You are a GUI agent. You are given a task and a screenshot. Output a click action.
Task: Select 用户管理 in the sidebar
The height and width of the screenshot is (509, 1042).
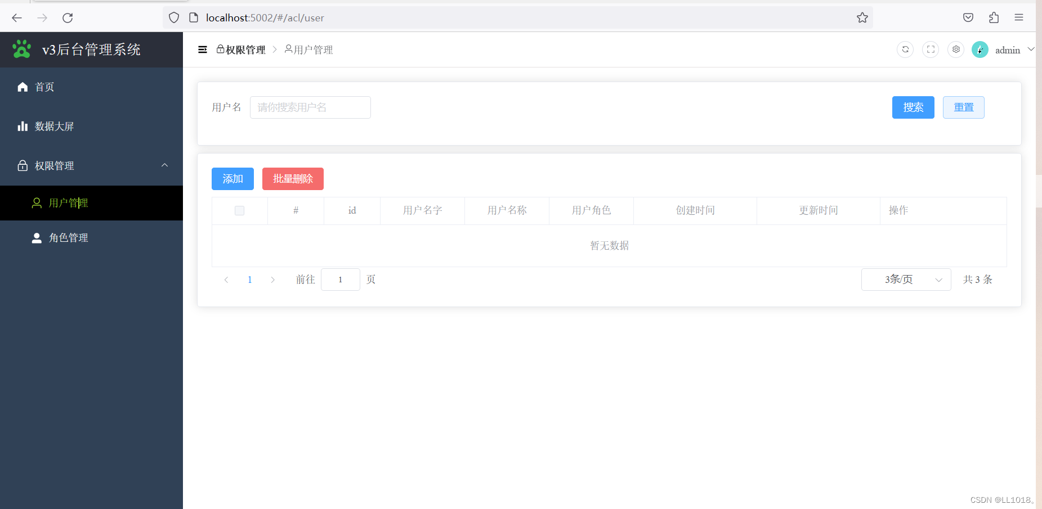point(91,203)
